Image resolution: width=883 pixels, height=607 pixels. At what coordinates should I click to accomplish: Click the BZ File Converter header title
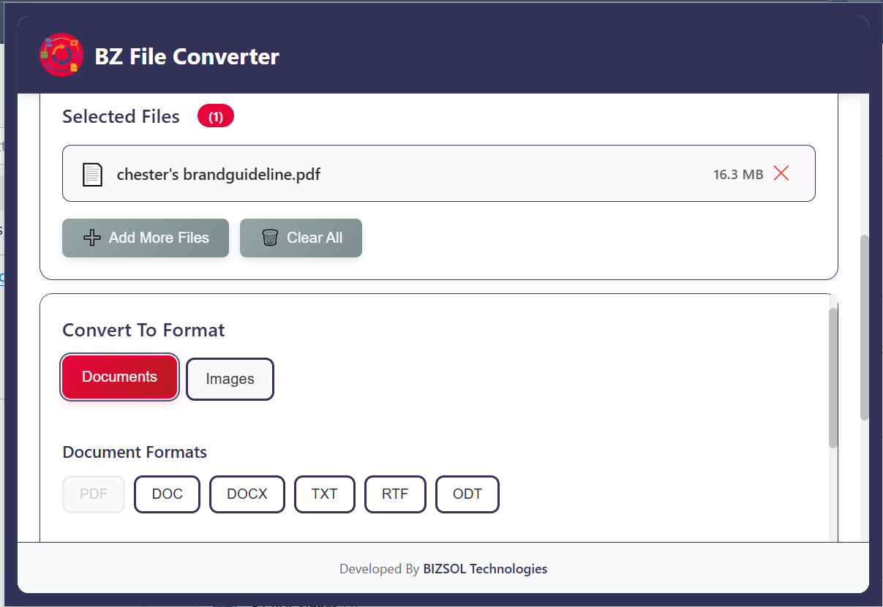pyautogui.click(x=187, y=56)
